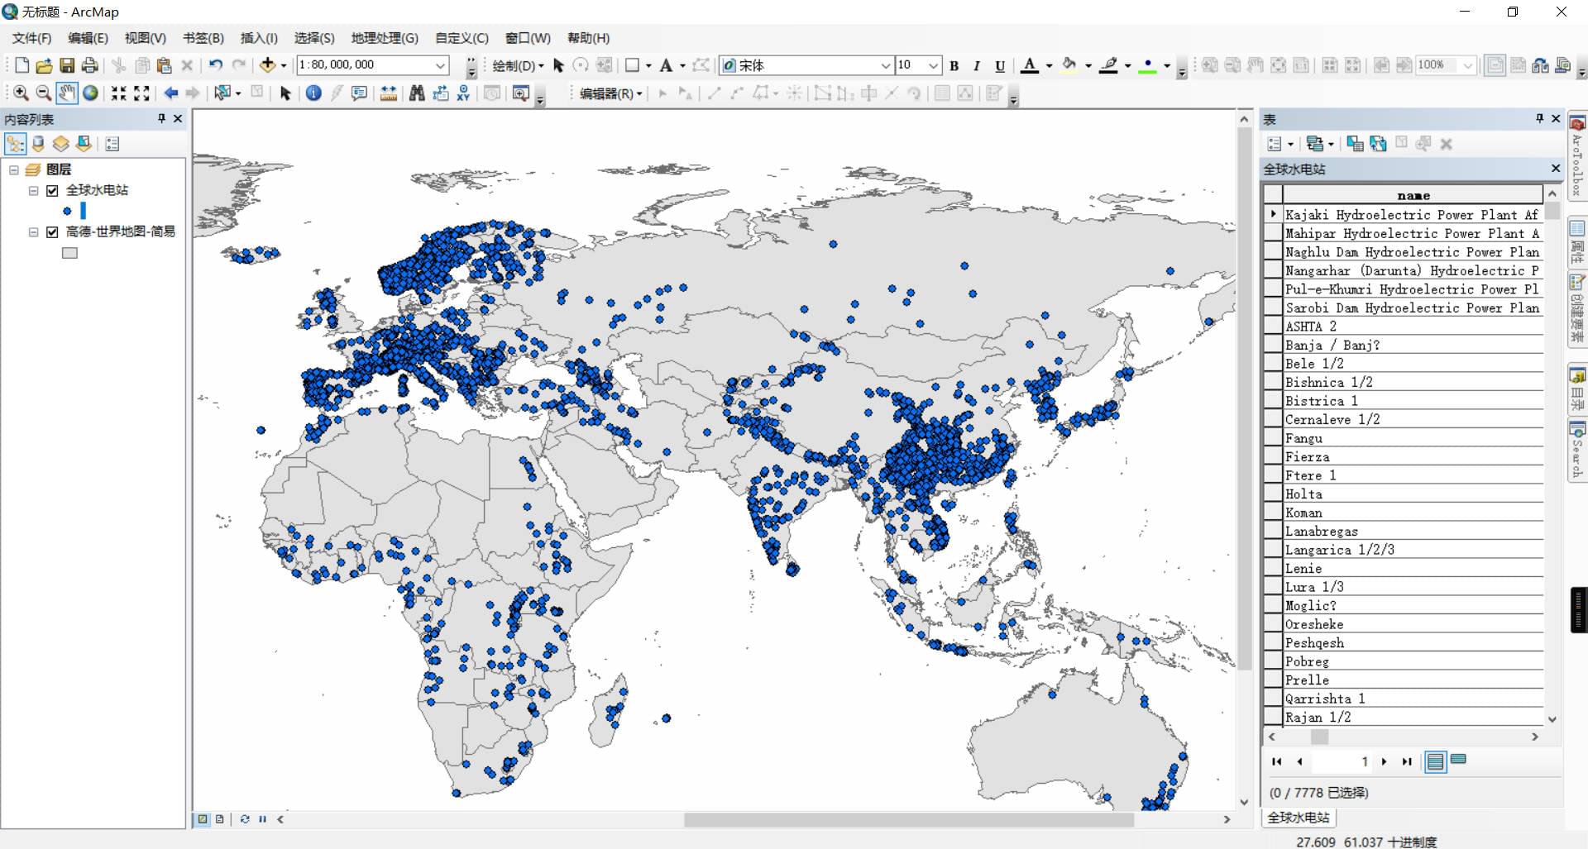Open the 地理处理(G) menu
This screenshot has height=849, width=1588.
point(385,38)
